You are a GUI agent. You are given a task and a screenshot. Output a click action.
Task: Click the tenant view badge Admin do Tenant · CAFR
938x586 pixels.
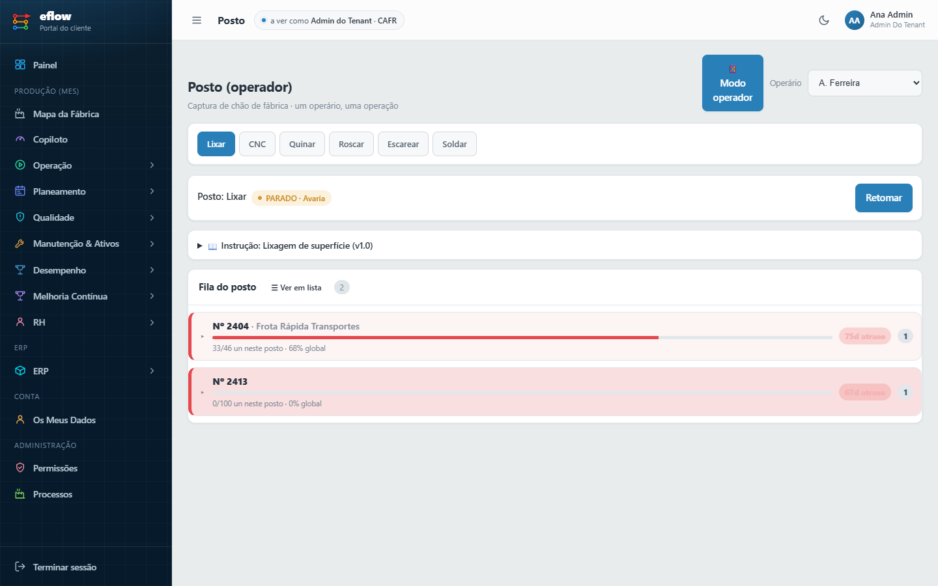[329, 20]
